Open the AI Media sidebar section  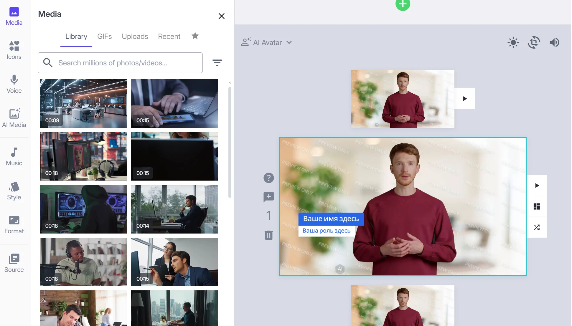tap(14, 118)
